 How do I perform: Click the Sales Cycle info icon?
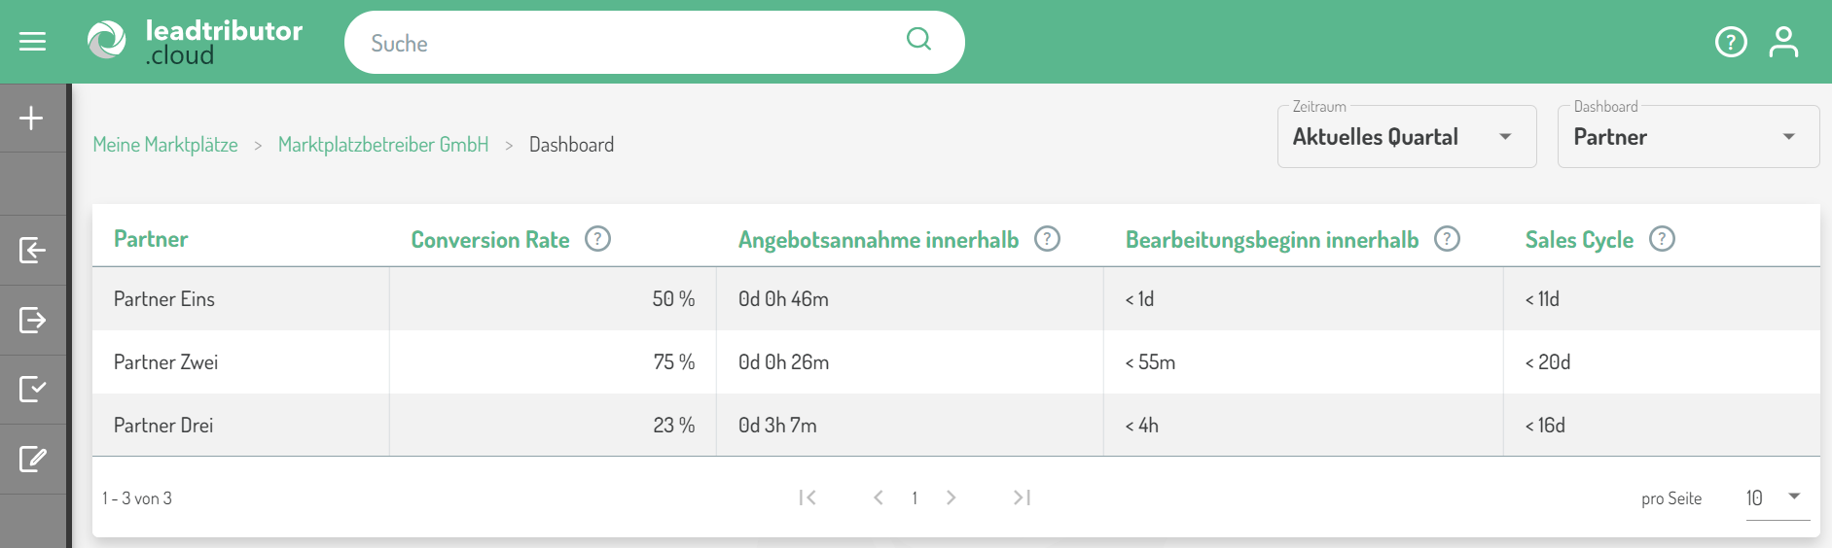coord(1662,239)
